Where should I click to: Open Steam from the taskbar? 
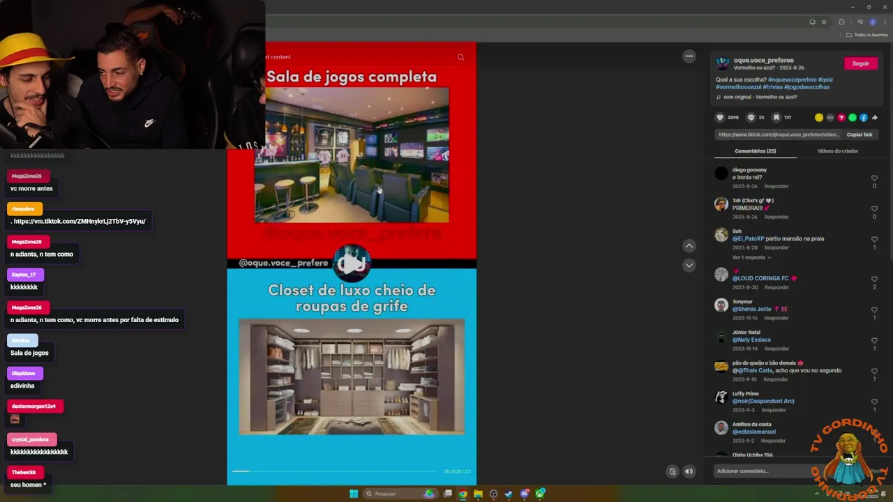[x=509, y=494]
